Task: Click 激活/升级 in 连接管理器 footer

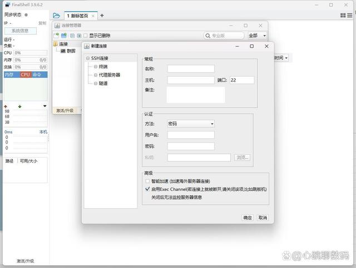Action: [x=65, y=110]
